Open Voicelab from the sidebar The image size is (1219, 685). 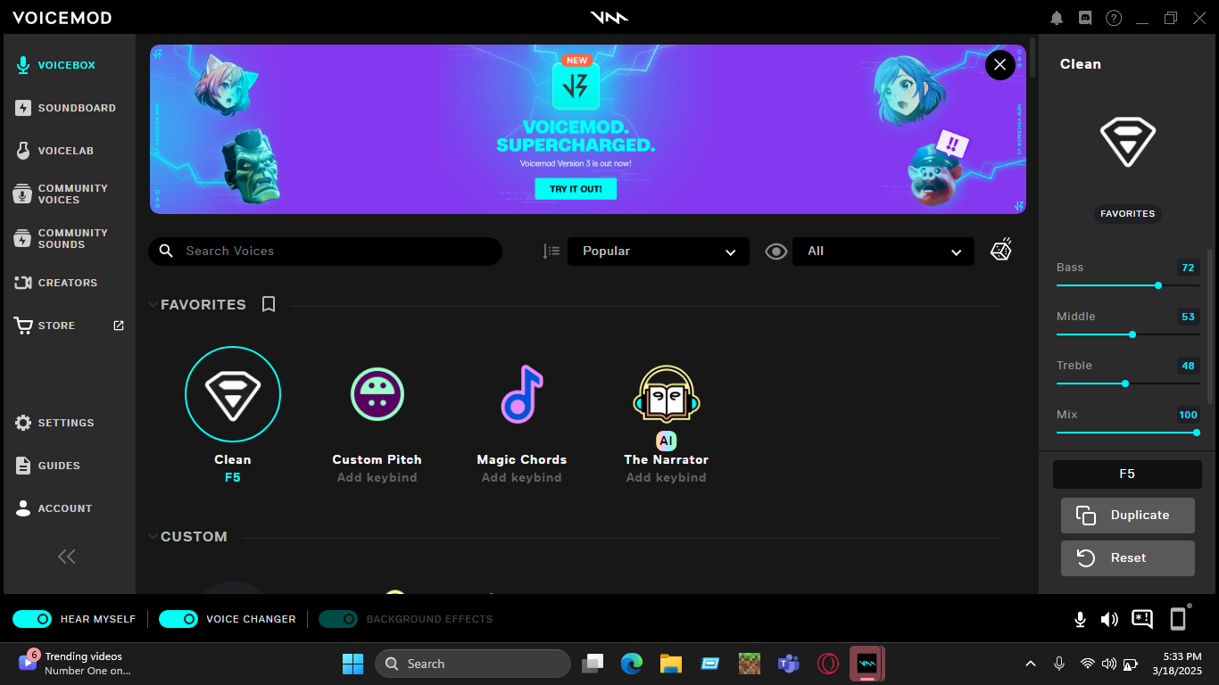pos(54,151)
